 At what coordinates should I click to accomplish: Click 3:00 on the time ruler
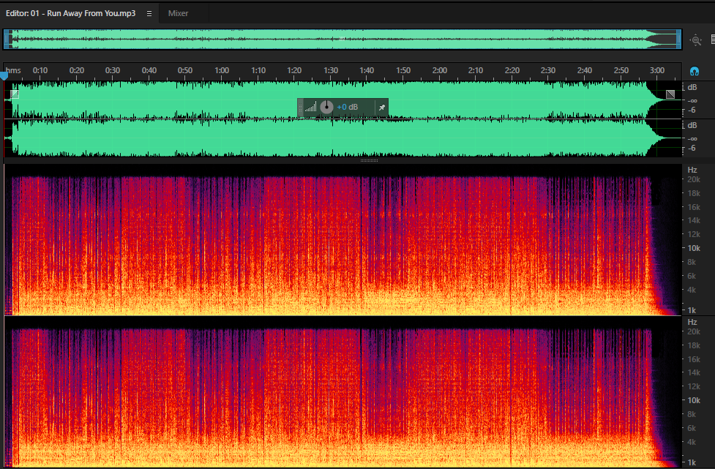[657, 70]
